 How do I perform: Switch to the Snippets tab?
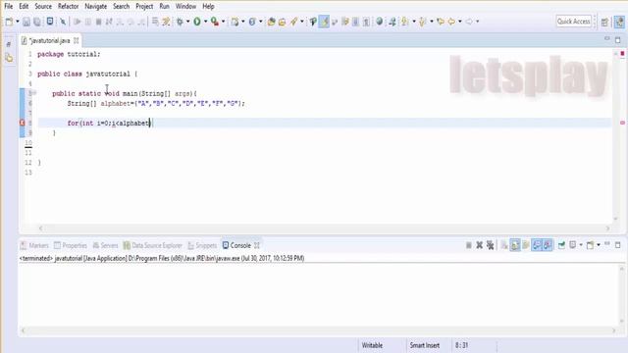pos(202,245)
